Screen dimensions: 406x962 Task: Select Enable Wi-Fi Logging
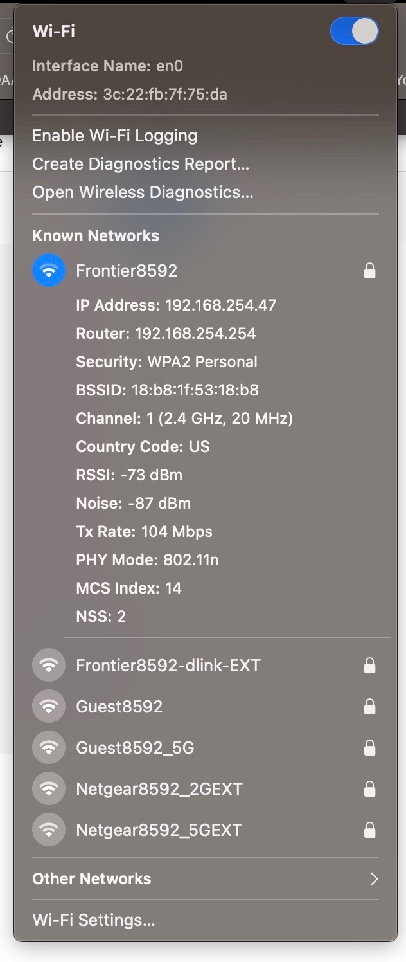tap(115, 136)
